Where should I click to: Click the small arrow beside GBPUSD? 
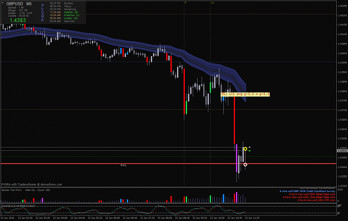pos(3,3)
